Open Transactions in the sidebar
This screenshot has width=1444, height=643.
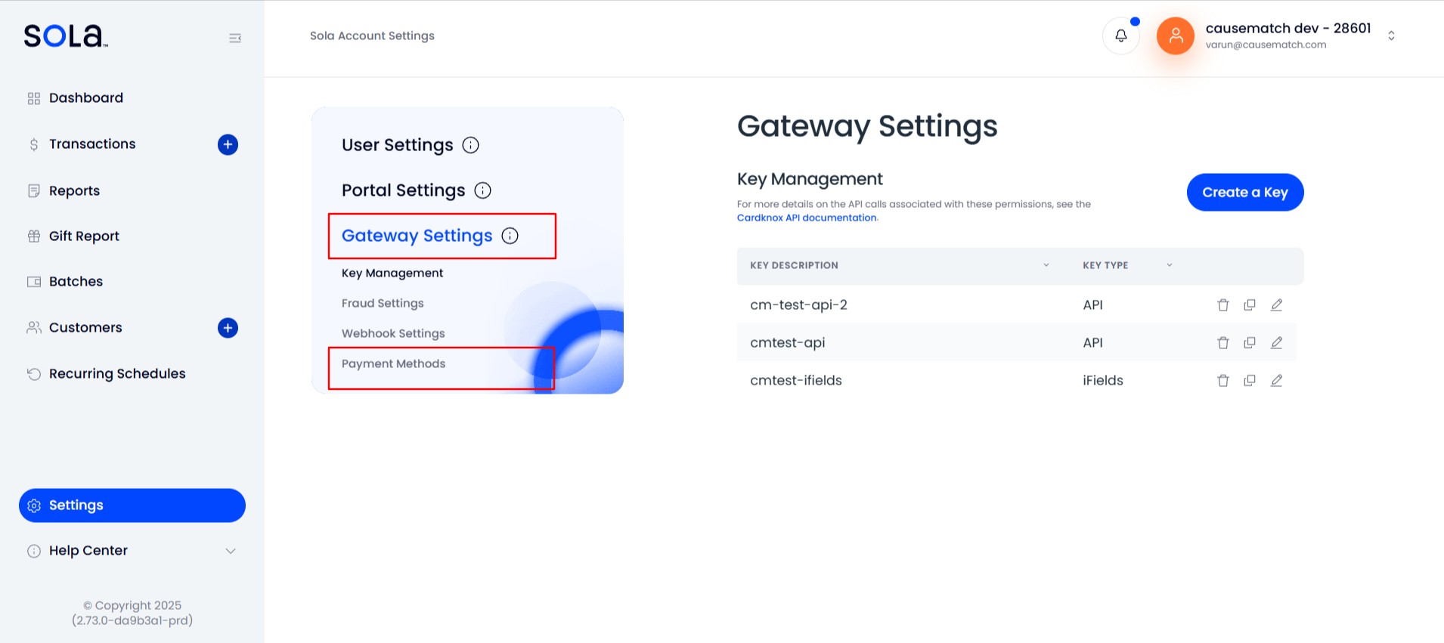point(92,144)
